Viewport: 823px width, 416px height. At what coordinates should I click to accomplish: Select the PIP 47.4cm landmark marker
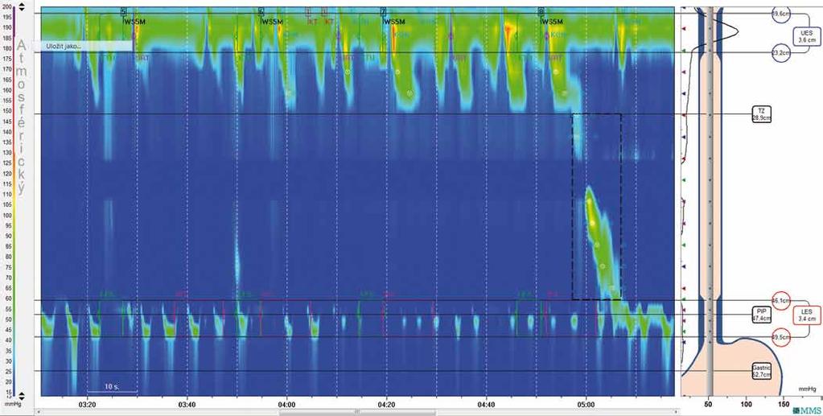pyautogui.click(x=762, y=315)
